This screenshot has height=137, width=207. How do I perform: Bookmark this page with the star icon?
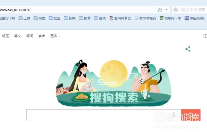[160, 10]
